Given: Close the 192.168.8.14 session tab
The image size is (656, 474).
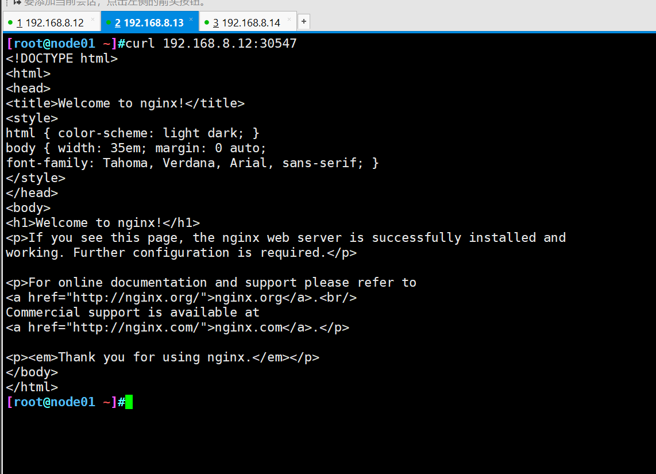Looking at the screenshot, I should coord(289,19).
